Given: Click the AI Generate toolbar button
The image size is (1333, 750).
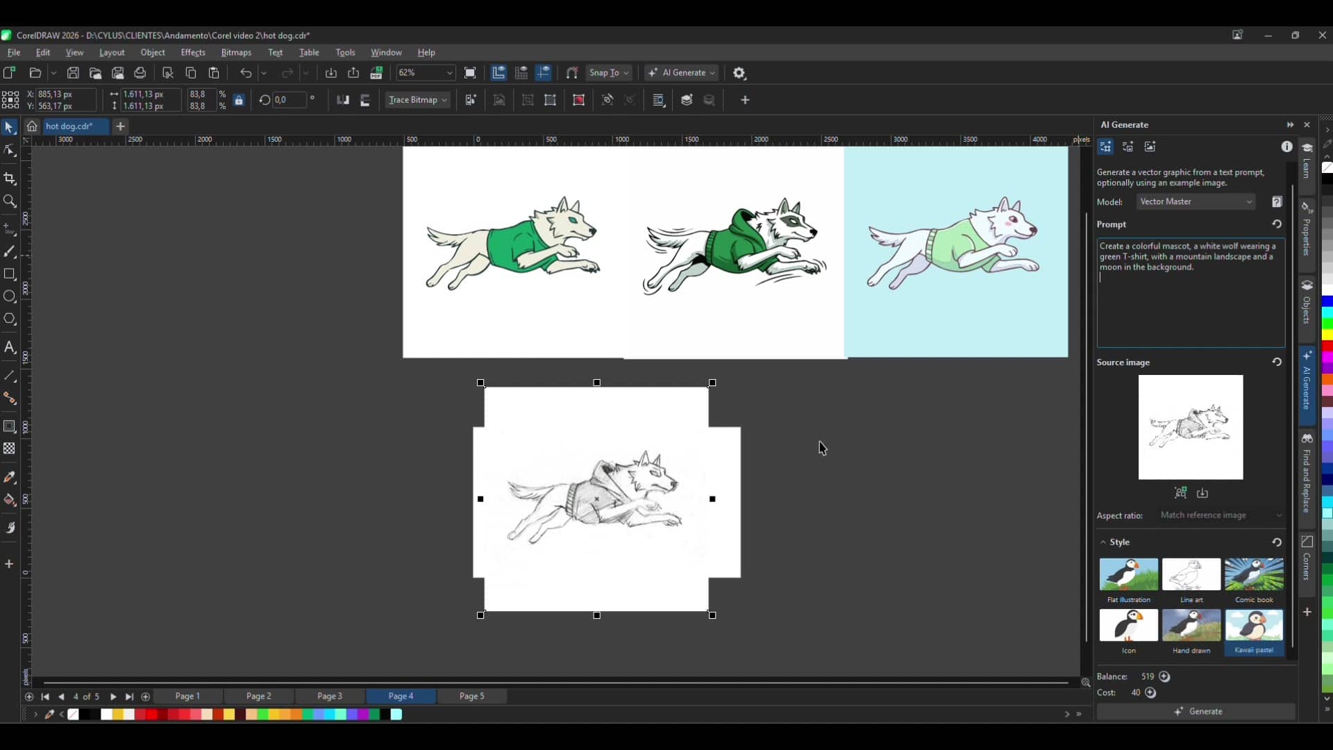Looking at the screenshot, I should pos(682,73).
